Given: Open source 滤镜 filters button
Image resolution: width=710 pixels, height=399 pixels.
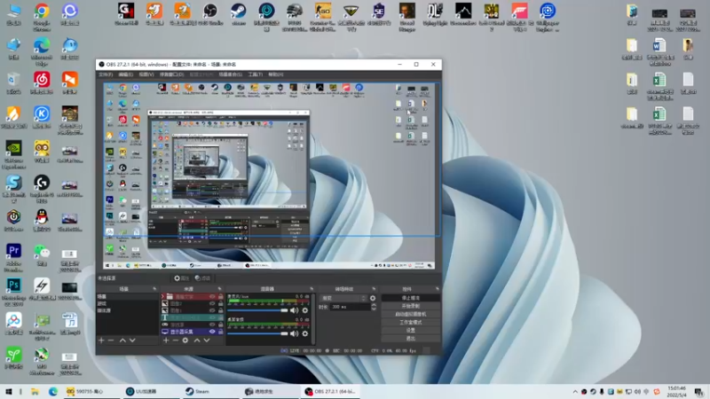Looking at the screenshot, I should [x=203, y=278].
